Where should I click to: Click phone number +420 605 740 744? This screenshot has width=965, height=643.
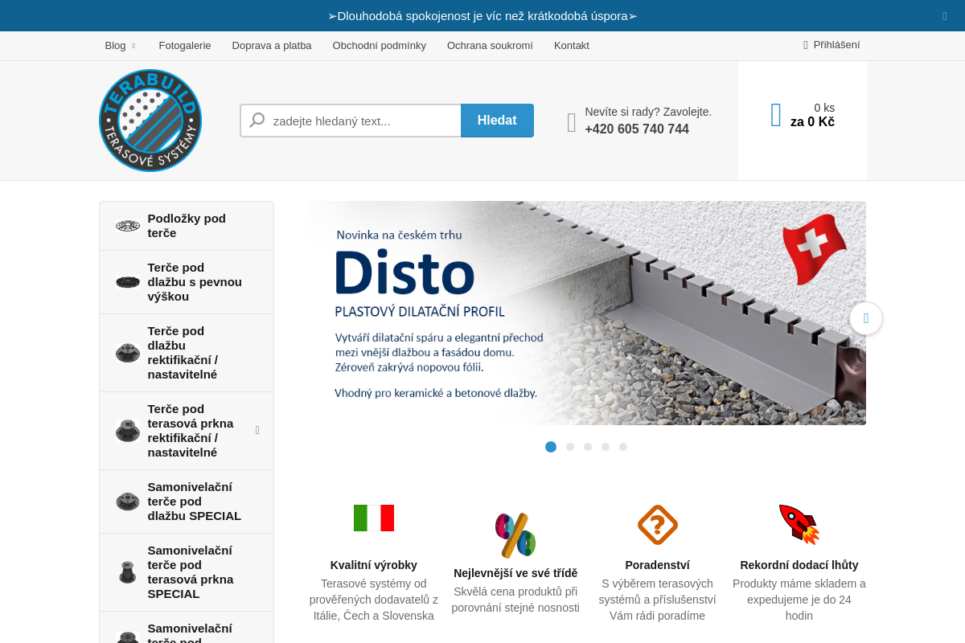coord(637,129)
